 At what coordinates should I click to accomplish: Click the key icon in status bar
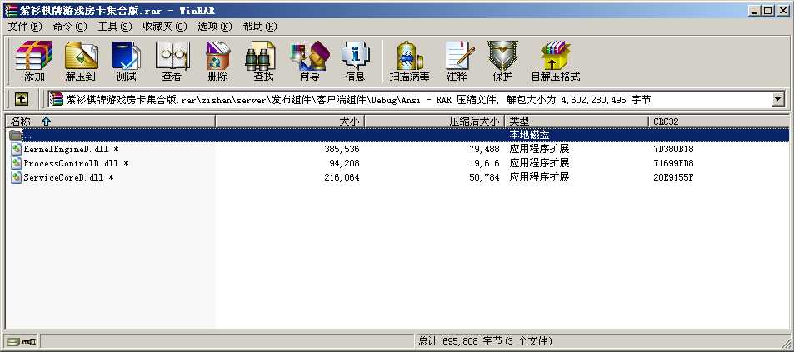29,341
